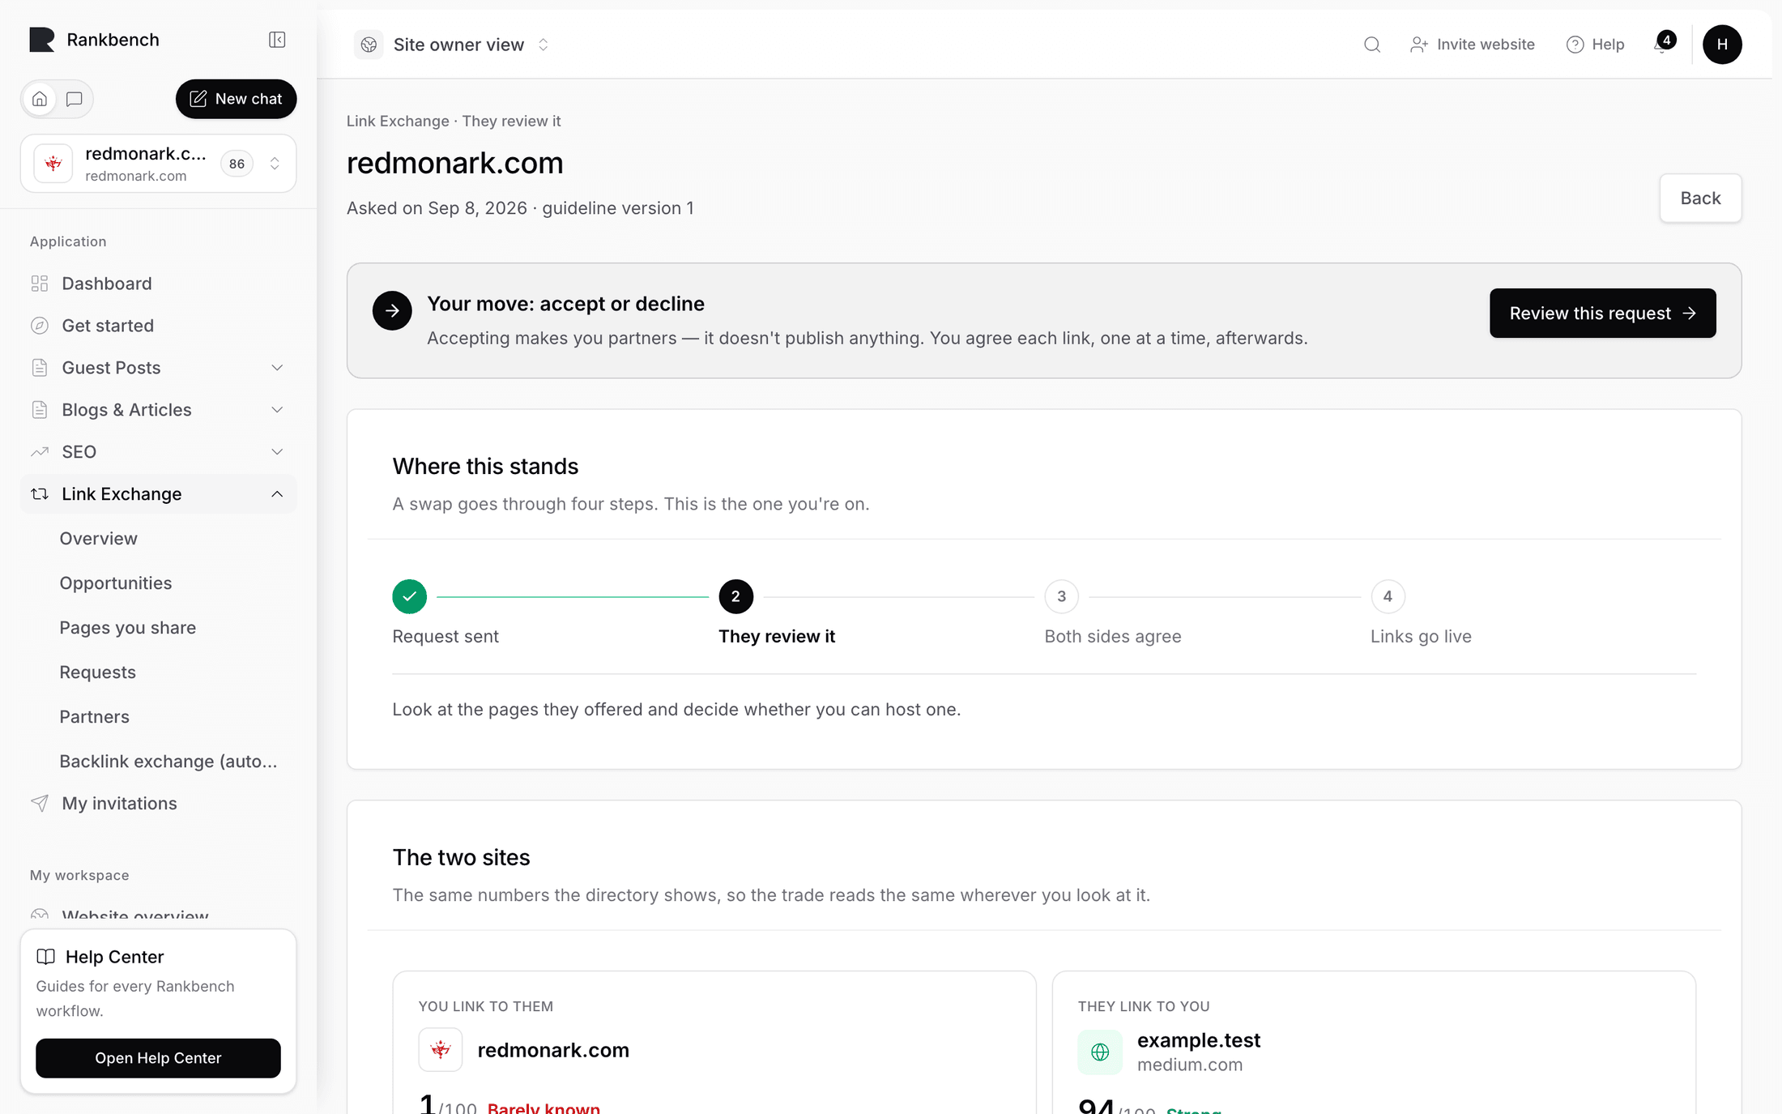Open notifications bell with badge 4

[x=1663, y=44]
